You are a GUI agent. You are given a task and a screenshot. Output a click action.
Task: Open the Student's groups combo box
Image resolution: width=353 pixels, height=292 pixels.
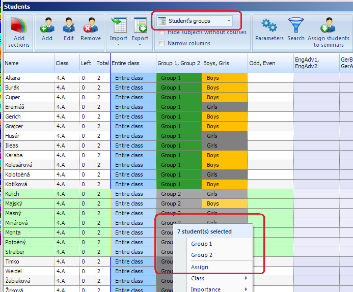pos(195,21)
